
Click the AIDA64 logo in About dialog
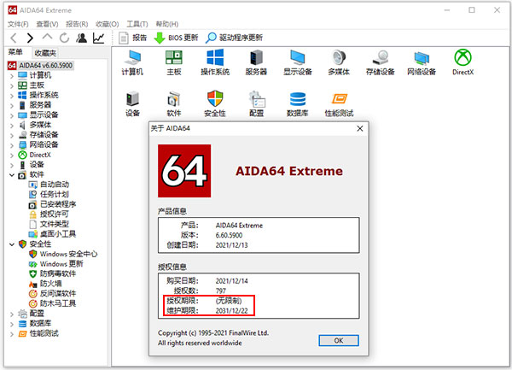tap(184, 171)
